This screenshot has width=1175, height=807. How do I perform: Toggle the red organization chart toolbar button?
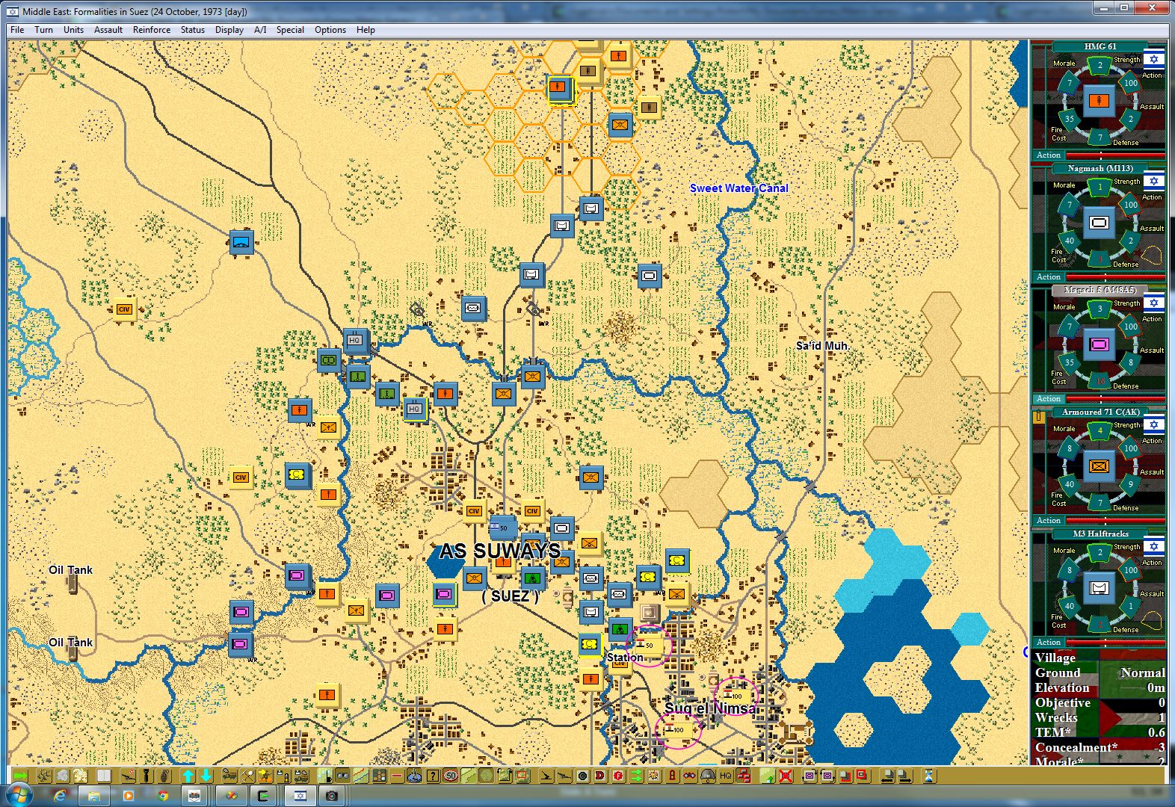coord(744,776)
